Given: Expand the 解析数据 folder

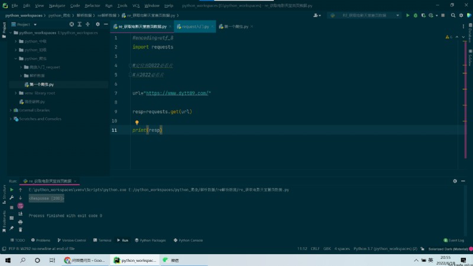Looking at the screenshot, I should pyautogui.click(x=21, y=76).
